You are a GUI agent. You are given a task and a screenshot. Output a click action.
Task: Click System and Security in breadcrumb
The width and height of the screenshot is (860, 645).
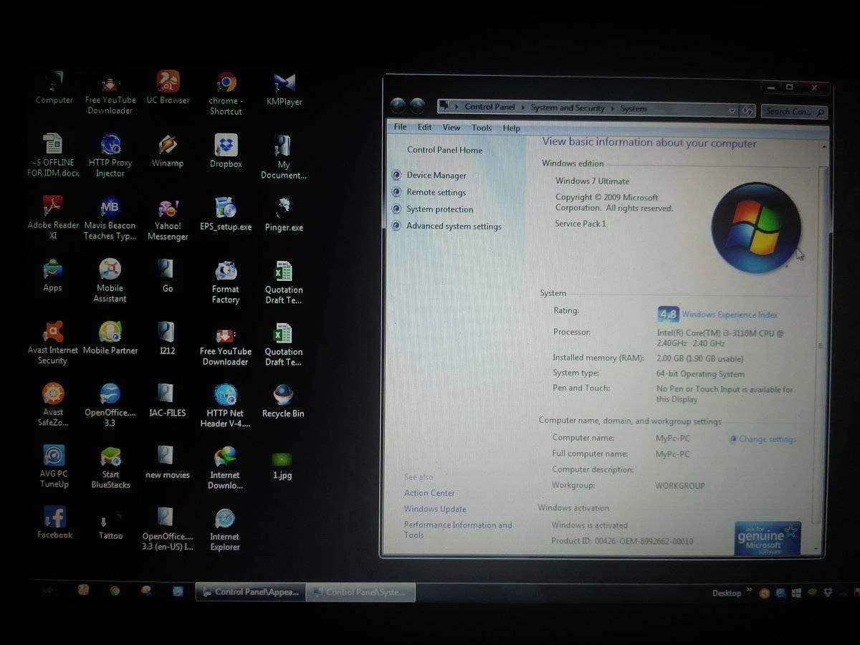[568, 108]
